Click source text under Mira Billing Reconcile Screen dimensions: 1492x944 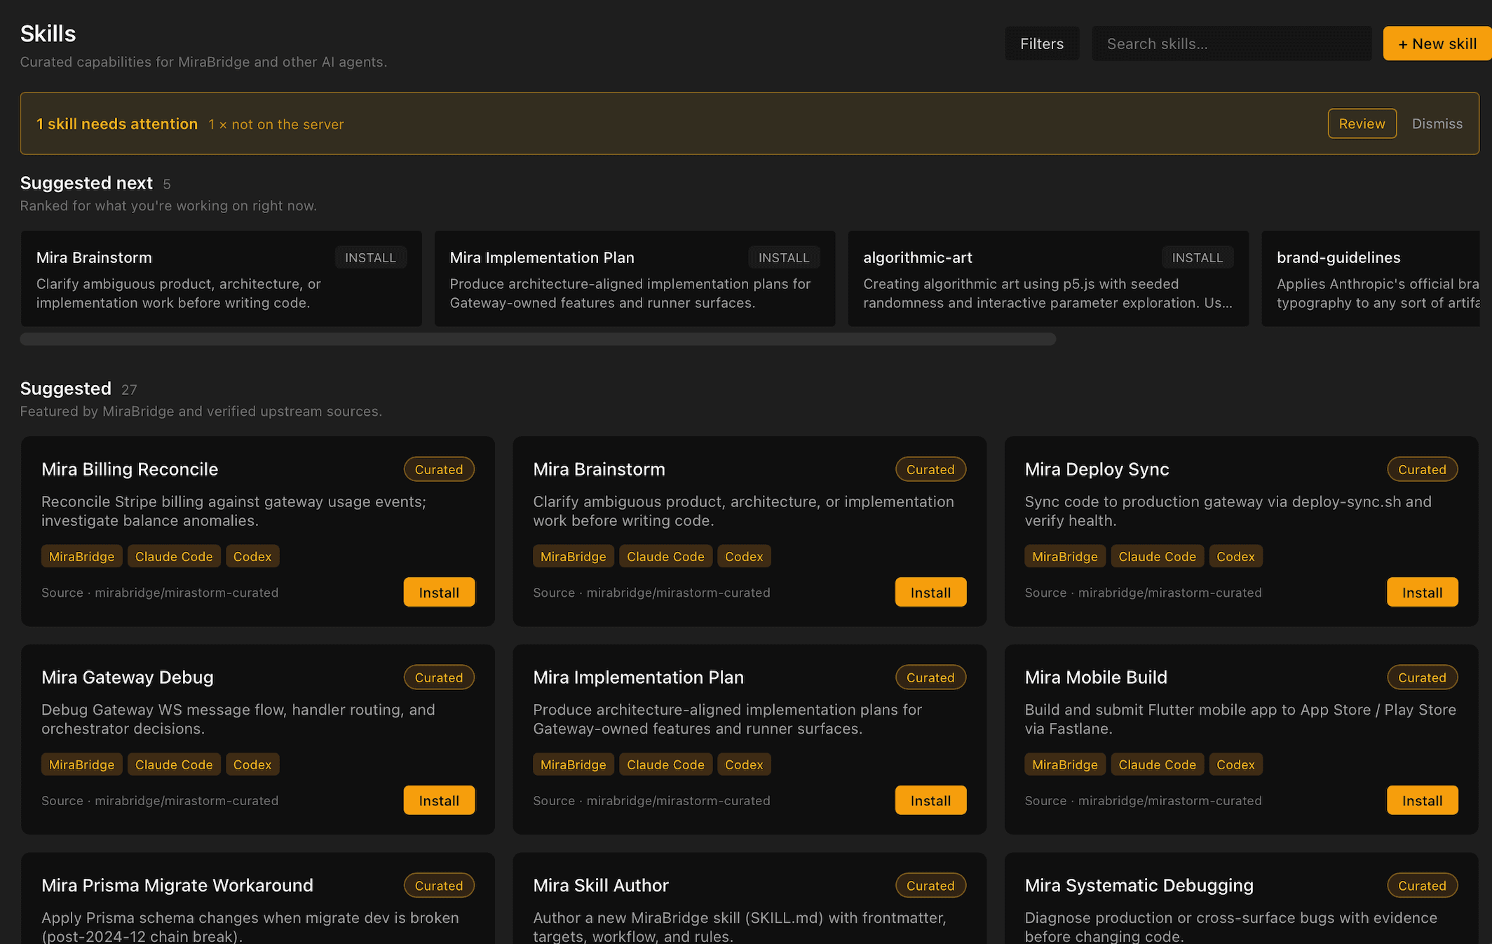coord(160,593)
